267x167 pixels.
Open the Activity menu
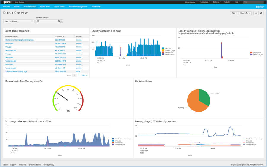coord(228,2)
